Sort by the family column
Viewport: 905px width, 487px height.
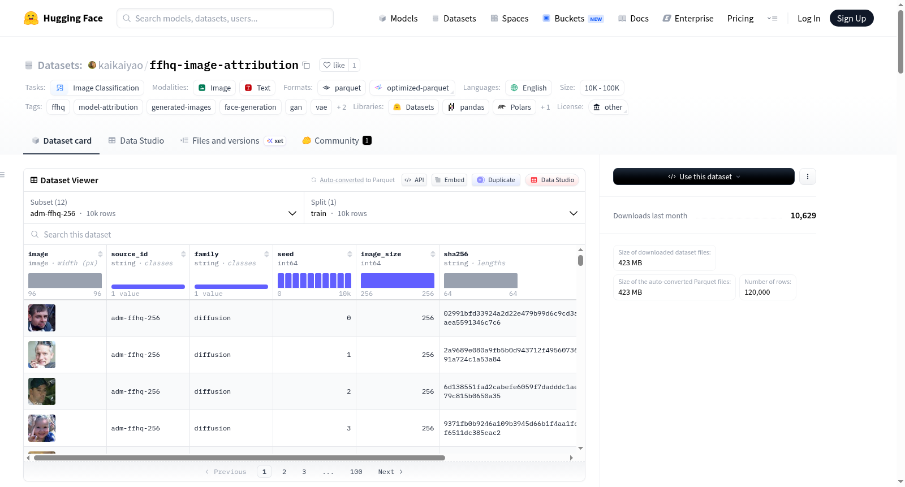point(266,254)
